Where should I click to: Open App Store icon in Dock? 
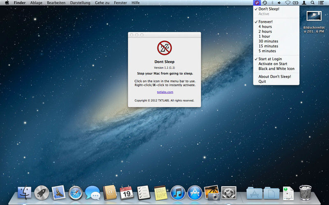195,193
